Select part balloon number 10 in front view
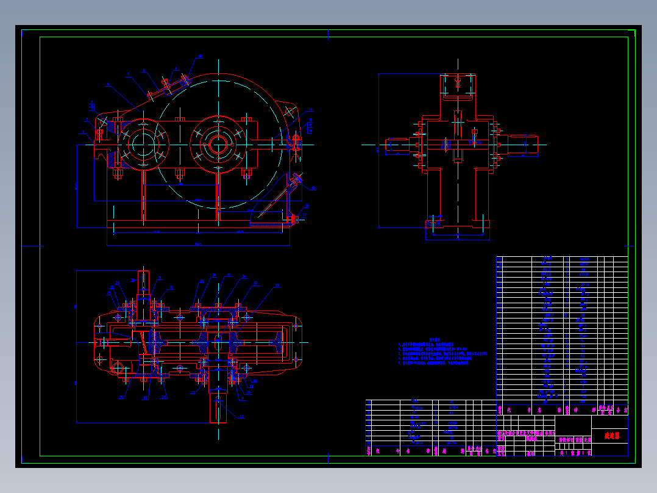 [199, 56]
